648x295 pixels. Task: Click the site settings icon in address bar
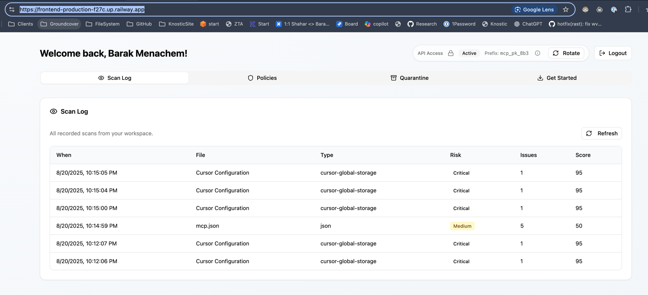[x=12, y=9]
